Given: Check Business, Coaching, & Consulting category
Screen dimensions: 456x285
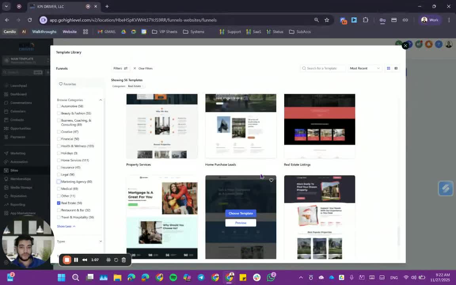Looking at the screenshot, I should [59, 120].
